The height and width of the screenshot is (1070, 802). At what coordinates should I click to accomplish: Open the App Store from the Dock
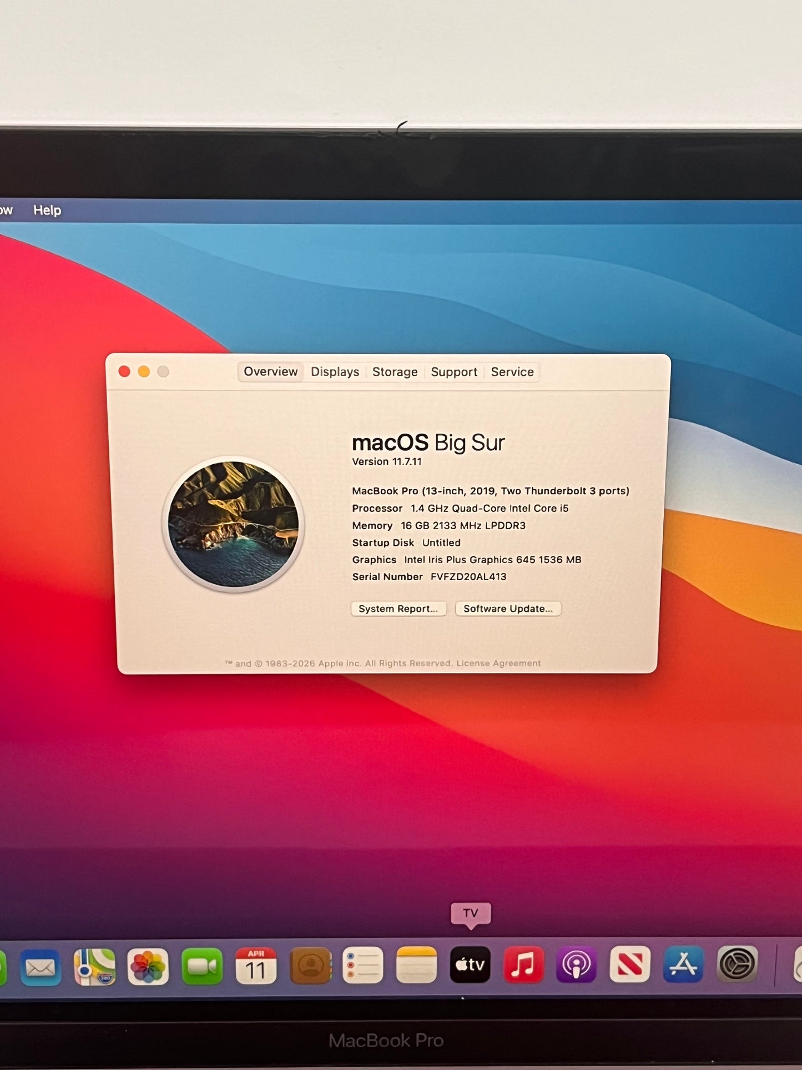[683, 964]
